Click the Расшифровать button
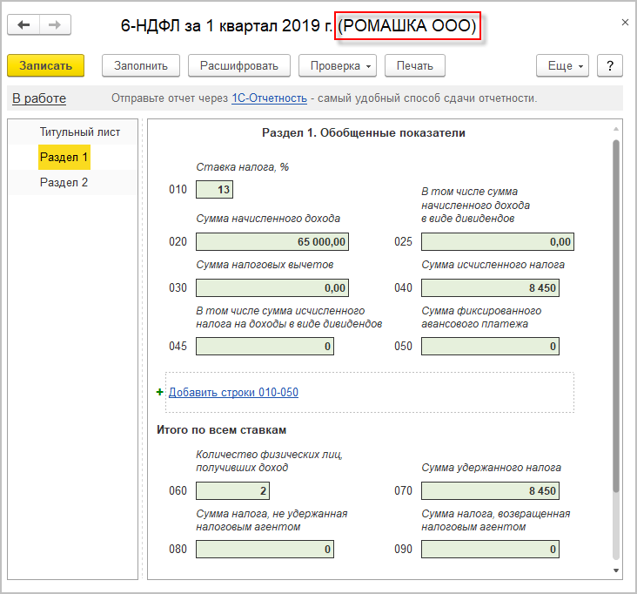The height and width of the screenshot is (594, 637). tap(238, 65)
